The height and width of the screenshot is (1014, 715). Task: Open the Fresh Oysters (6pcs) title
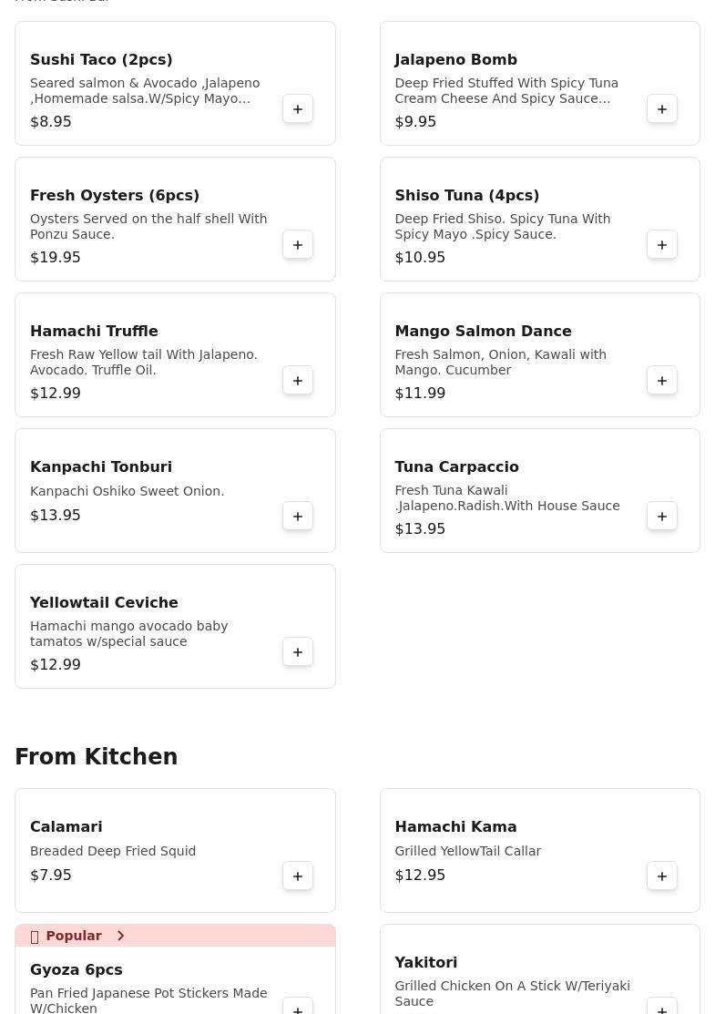pos(115,195)
